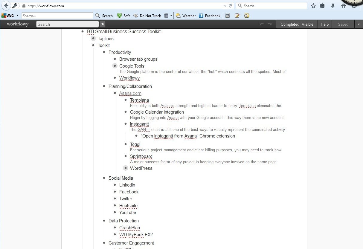Star this page in WorkFlowy
Image resolution: width=363 pixels, height=249 pixels.
point(103,24)
